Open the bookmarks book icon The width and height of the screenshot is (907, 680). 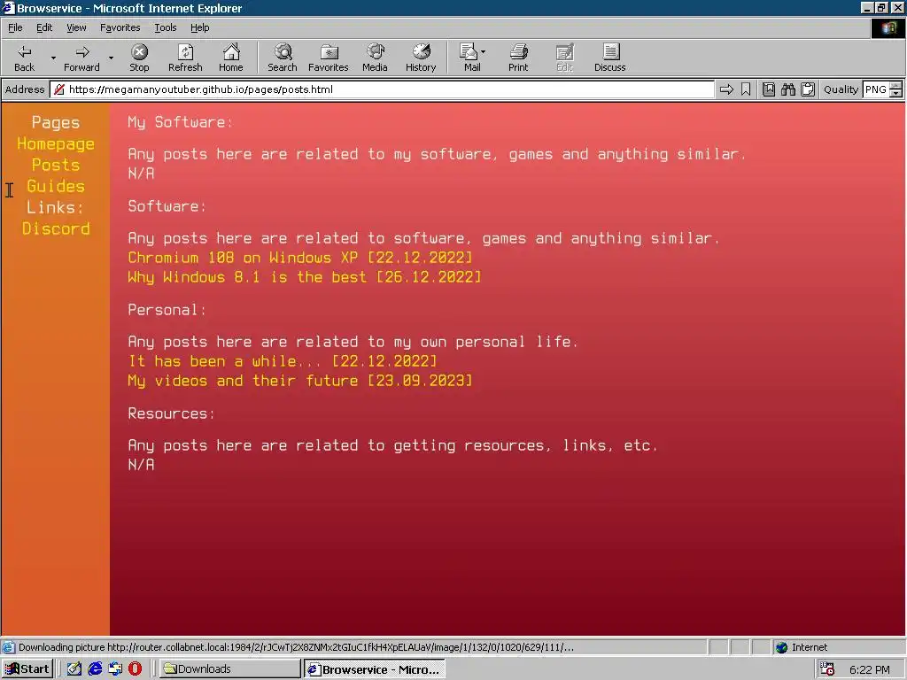pyautogui.click(x=768, y=89)
